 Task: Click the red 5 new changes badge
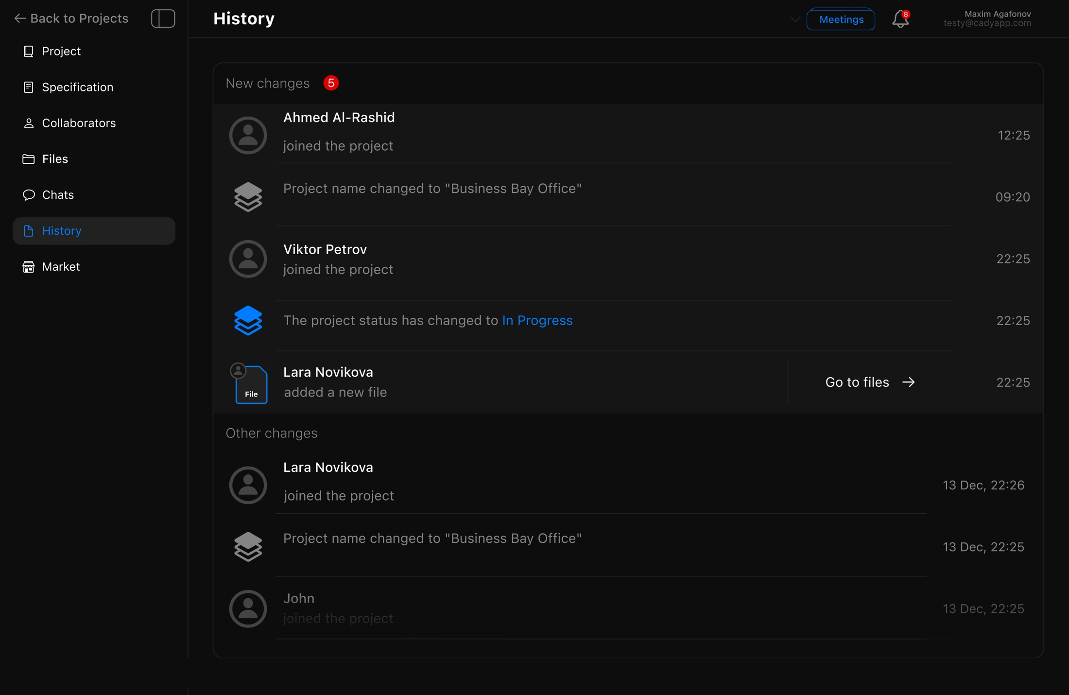pos(331,83)
